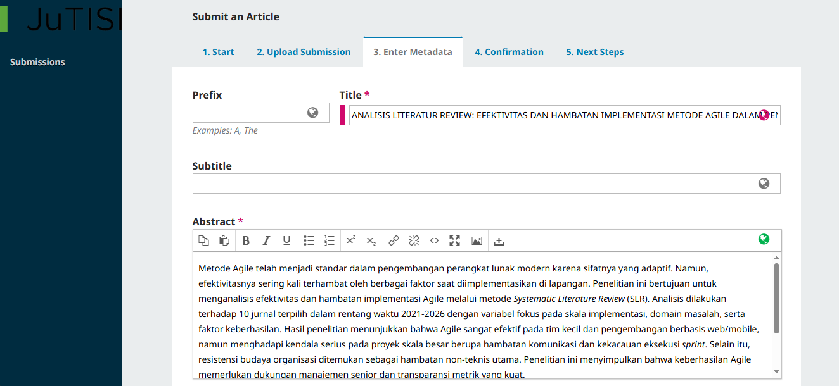
Task: Open the Submissions sidebar link
Action: (x=37, y=61)
